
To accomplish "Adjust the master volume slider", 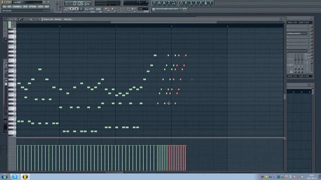I will [57, 6].
